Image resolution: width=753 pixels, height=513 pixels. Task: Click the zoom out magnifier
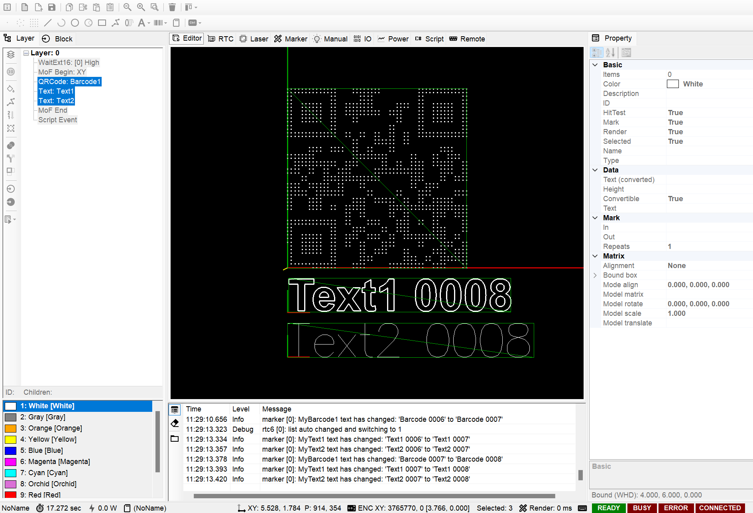coord(127,7)
